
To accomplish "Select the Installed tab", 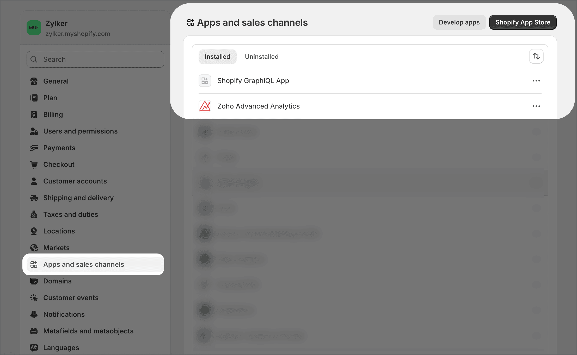I will click(217, 57).
